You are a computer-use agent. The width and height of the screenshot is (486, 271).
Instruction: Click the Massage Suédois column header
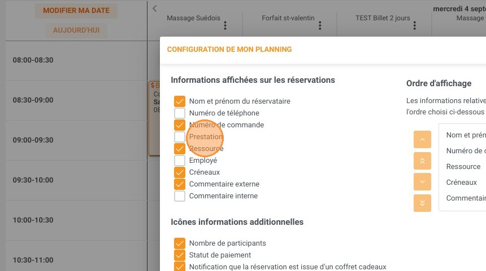[193, 18]
